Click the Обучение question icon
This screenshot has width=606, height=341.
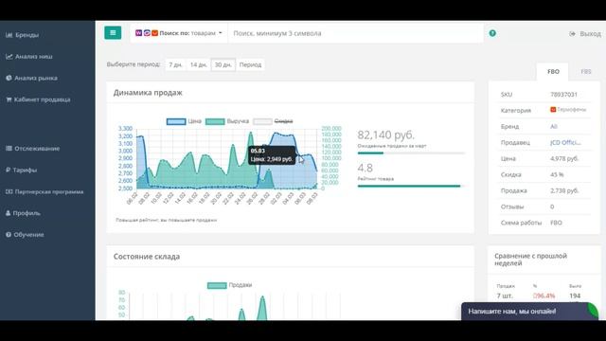9,235
